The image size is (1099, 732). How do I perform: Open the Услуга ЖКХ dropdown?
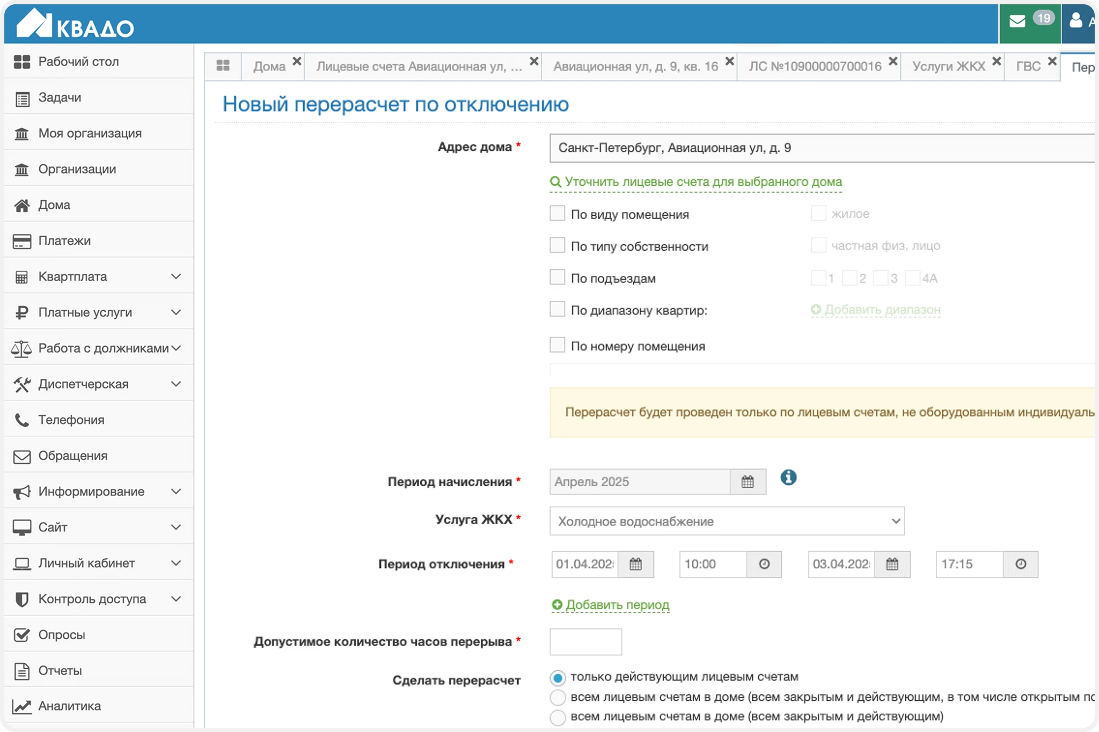[x=727, y=521]
